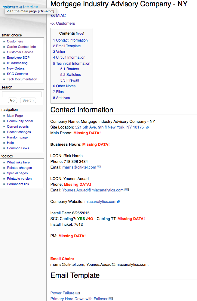This screenshot has width=197, height=301.
Task: Open Related changes
Action: (19, 168)
